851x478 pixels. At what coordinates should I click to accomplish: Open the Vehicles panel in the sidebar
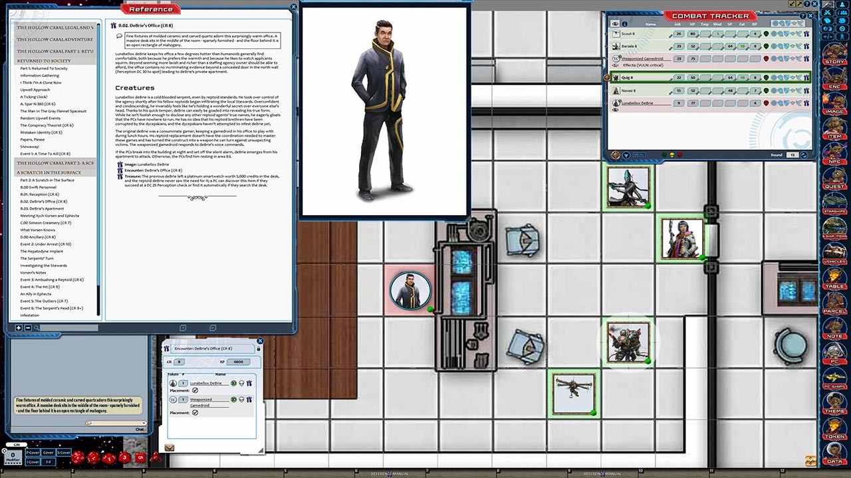click(836, 255)
